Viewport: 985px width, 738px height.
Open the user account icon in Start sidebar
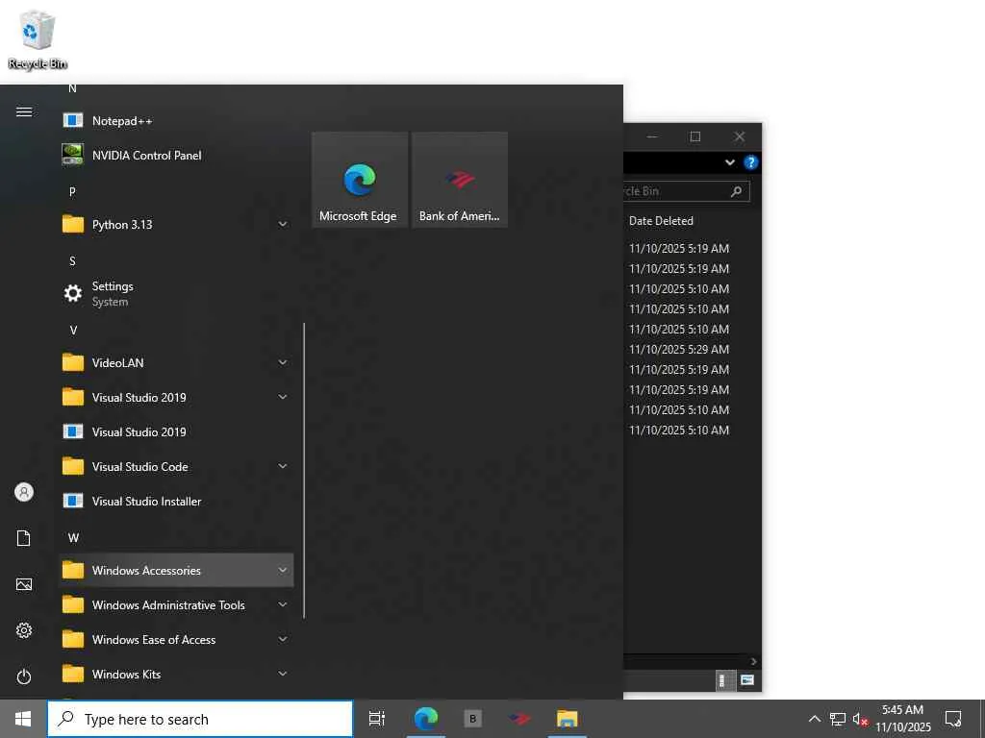click(24, 492)
